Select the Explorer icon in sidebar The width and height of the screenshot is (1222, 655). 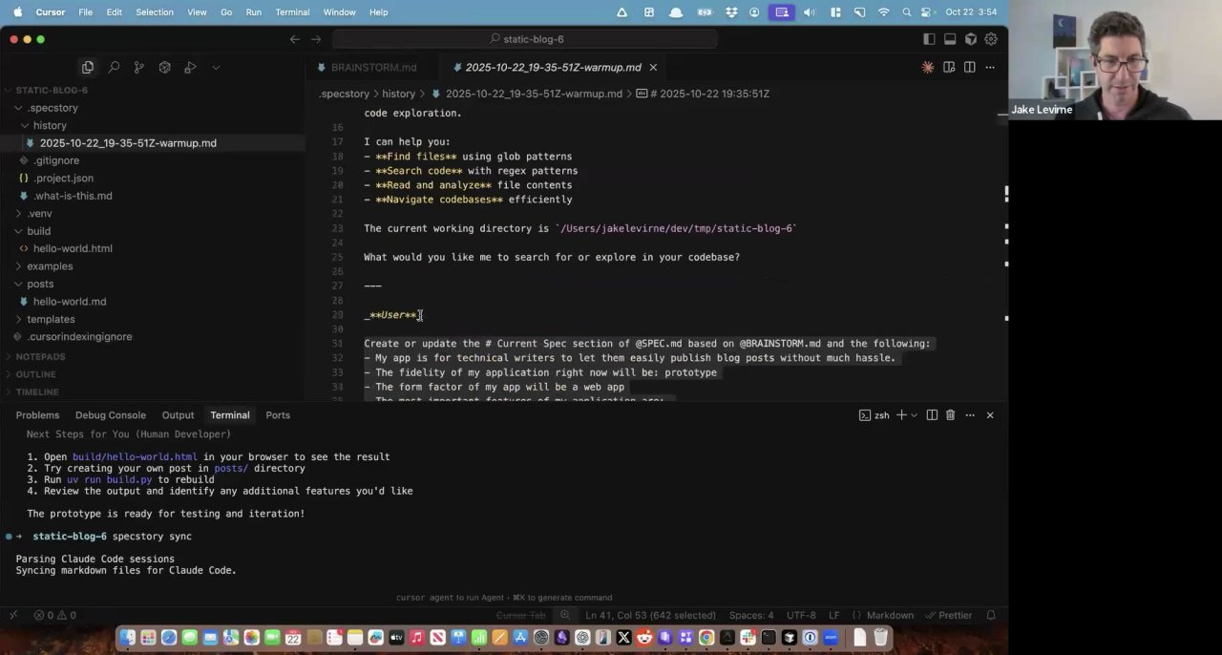click(88, 67)
